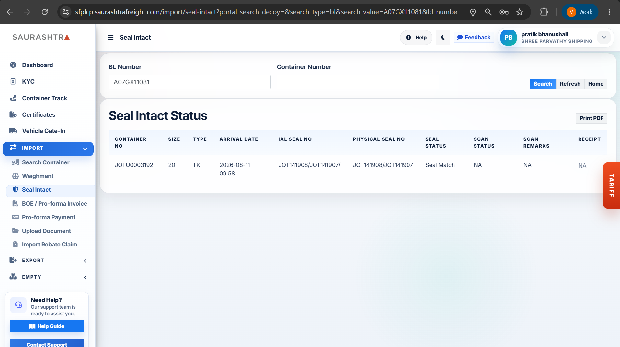
Task: Click the Refresh button
Action: 570,84
